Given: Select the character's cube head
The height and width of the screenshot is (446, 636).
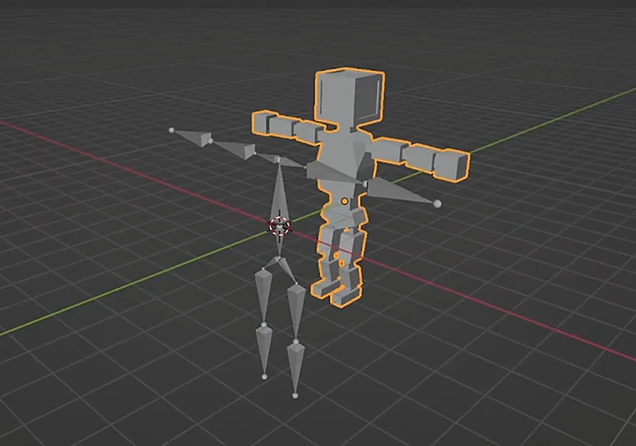Looking at the screenshot, I should (350, 98).
